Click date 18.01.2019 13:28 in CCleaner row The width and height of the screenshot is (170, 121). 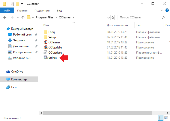coord(117,42)
